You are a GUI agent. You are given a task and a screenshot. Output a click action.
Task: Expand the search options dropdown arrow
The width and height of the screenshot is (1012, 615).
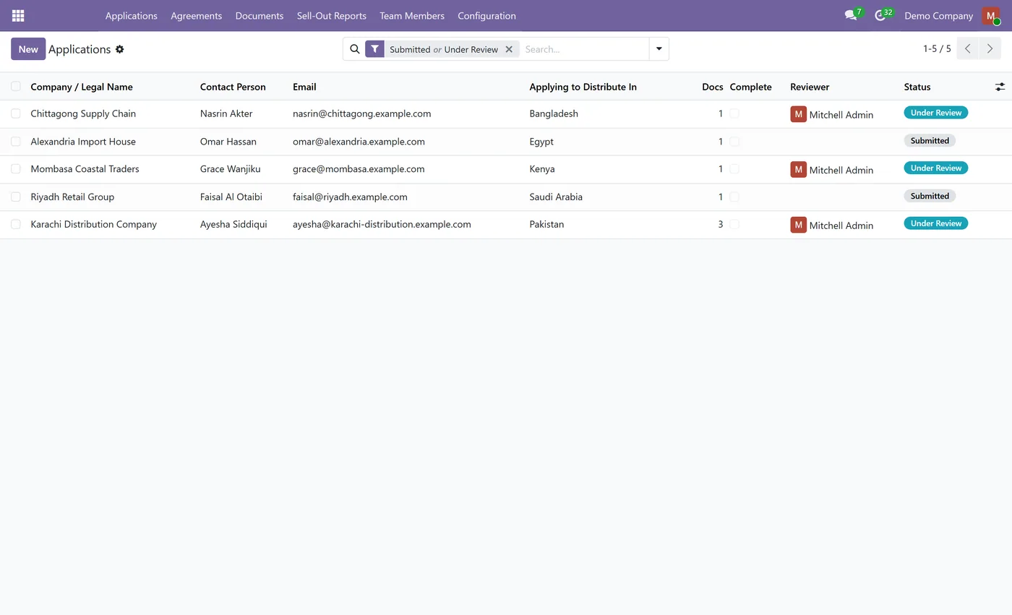point(659,49)
